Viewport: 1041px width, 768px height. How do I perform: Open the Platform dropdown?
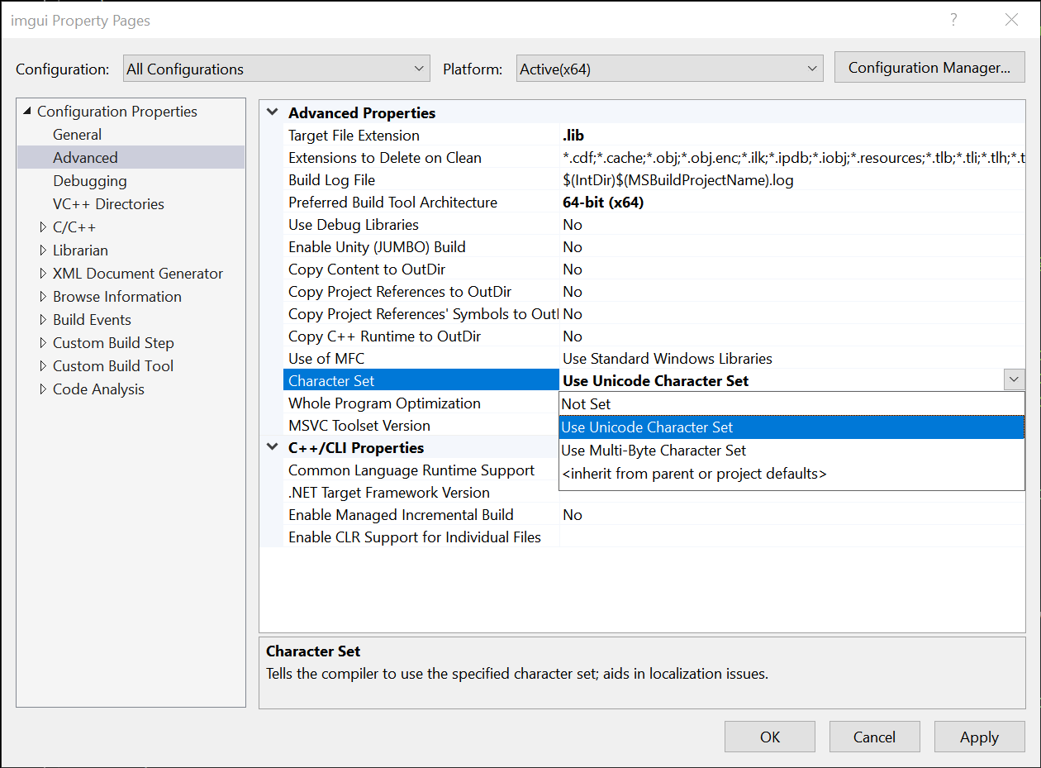coord(669,69)
